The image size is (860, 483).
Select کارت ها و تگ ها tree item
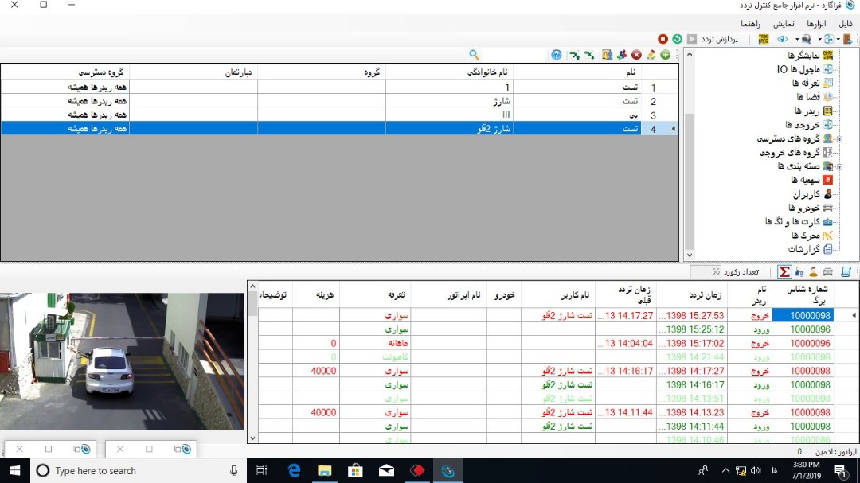[792, 221]
